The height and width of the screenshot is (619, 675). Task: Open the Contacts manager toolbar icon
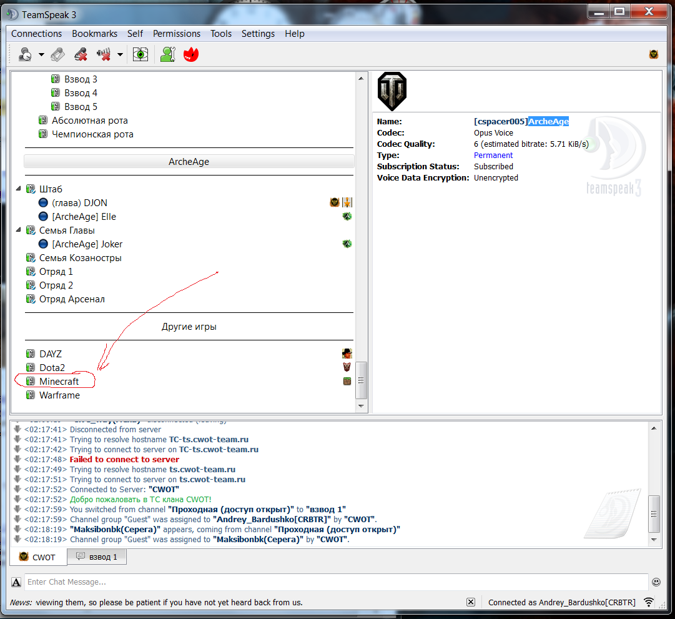pos(168,55)
